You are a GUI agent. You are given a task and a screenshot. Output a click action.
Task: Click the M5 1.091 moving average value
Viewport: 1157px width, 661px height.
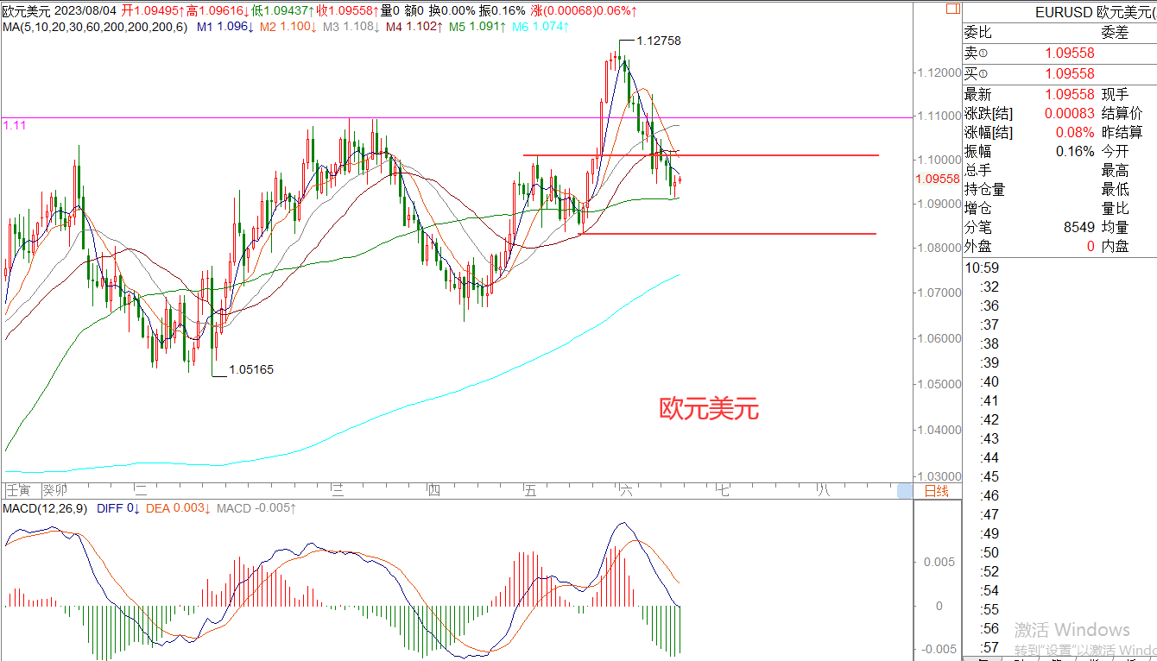click(477, 27)
